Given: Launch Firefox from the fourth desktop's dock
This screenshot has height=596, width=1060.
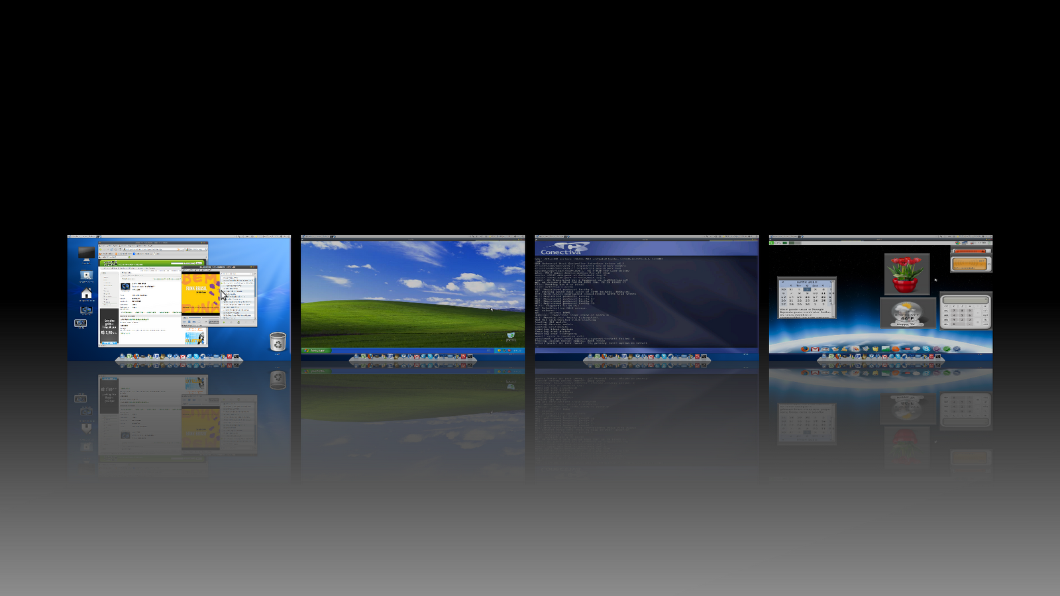Looking at the screenshot, I should pos(837,356).
